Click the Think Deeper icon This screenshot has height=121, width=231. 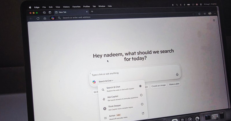tap(105, 109)
